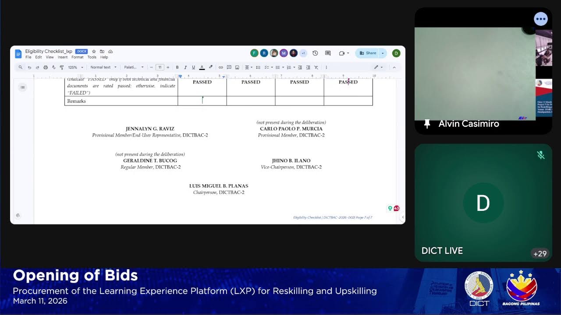
Task: Open the Format menu
Action: [x=78, y=57]
